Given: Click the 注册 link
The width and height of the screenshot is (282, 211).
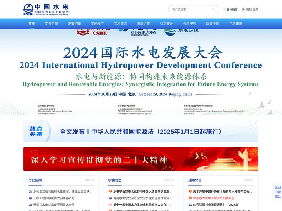Looking at the screenshot, I should click(x=255, y=9).
